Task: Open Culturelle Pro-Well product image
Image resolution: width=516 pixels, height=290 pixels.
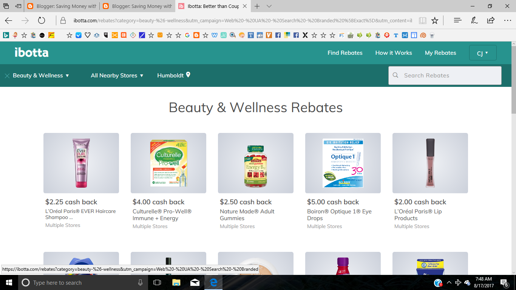Action: [168, 163]
